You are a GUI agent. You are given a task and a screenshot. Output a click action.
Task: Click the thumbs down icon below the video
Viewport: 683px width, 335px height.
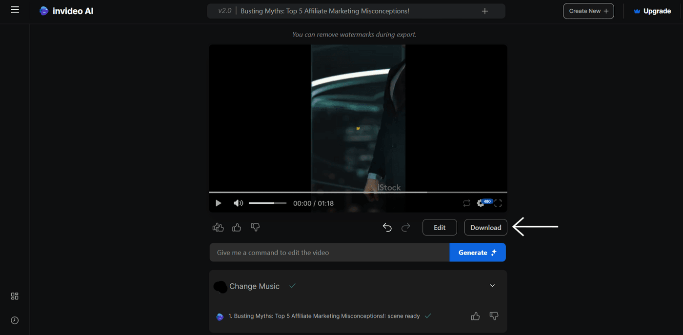coord(255,227)
